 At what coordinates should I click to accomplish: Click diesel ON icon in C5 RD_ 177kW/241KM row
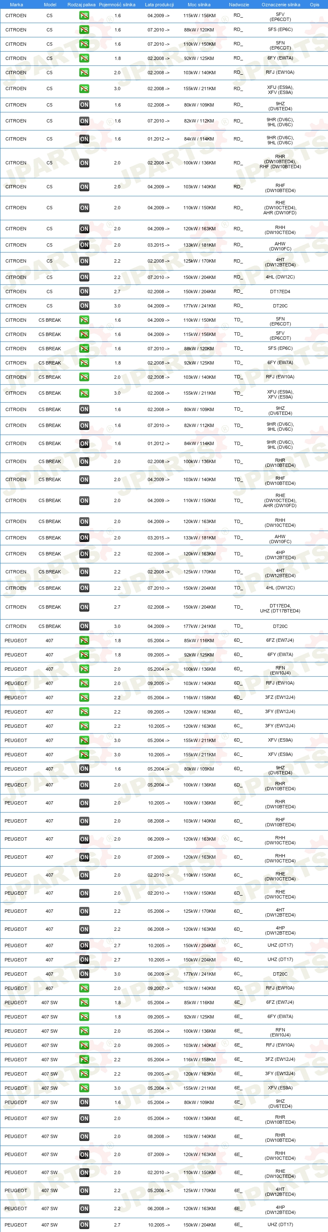84,306
